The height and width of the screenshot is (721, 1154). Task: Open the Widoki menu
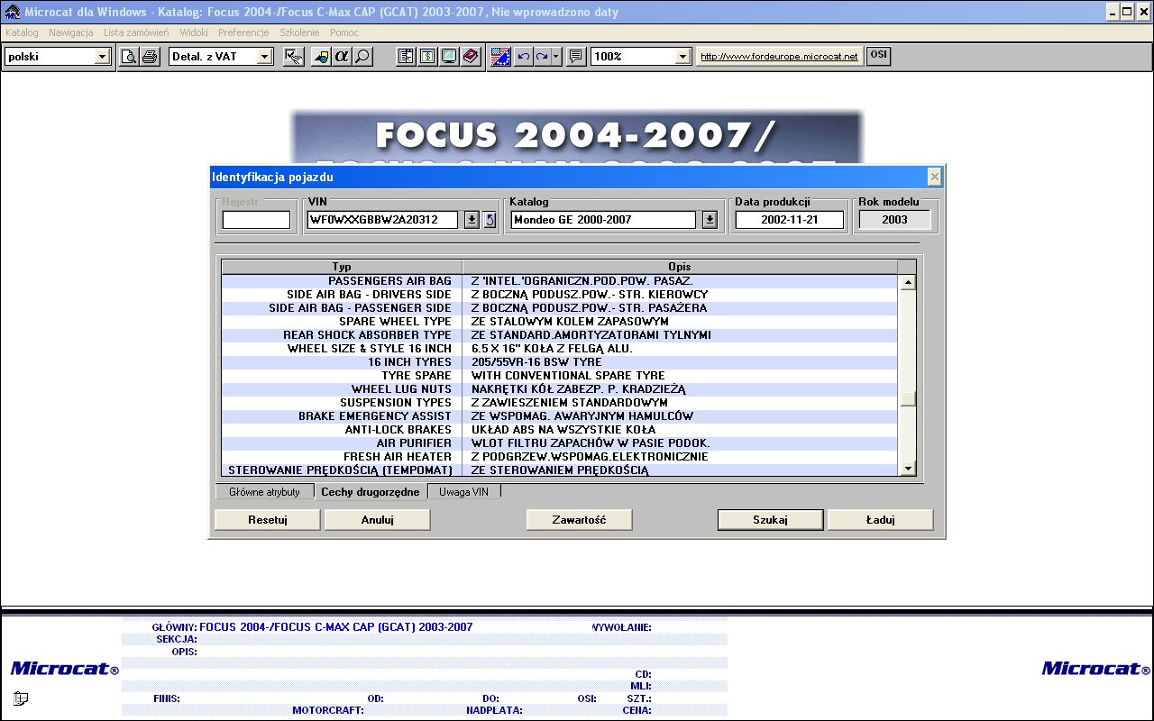coord(194,32)
